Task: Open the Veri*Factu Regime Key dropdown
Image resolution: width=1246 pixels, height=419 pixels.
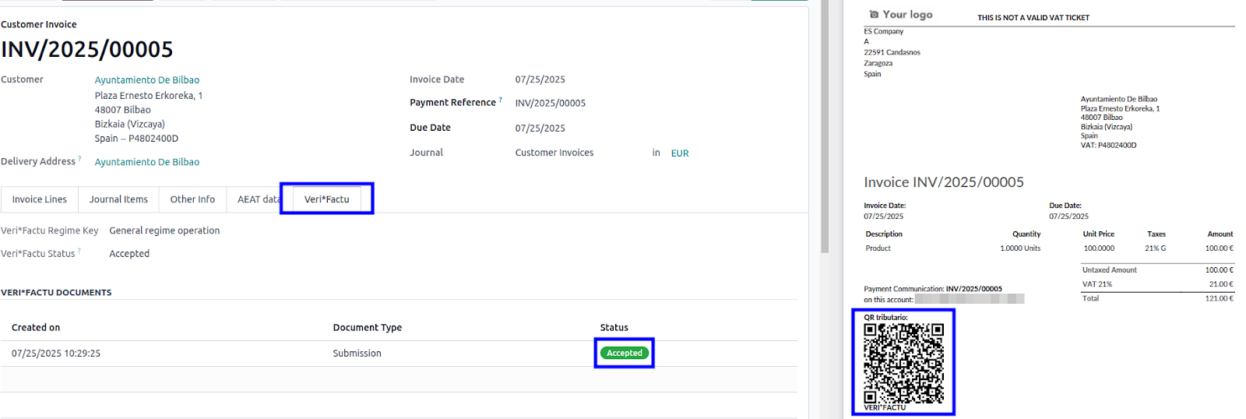Action: point(164,231)
